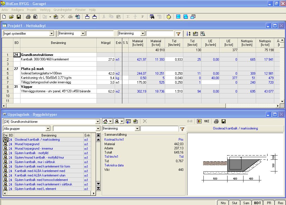Click the overlapping blue windows icon
This screenshot has height=205, width=286.
[x=186, y=17]
